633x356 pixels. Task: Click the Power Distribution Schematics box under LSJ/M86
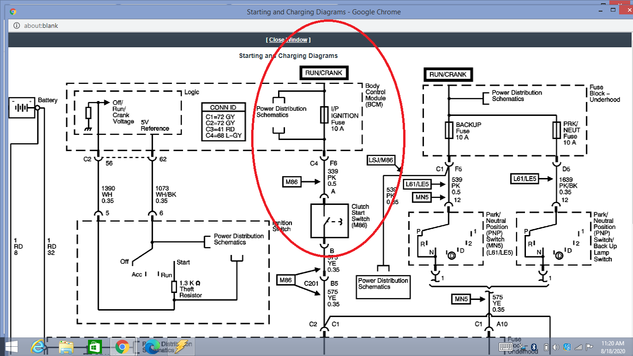click(x=383, y=287)
